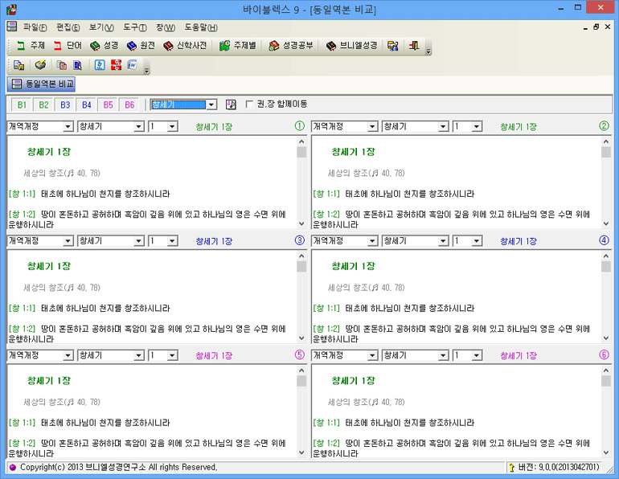Open the 신학사전 dictionary icon

click(x=185, y=46)
